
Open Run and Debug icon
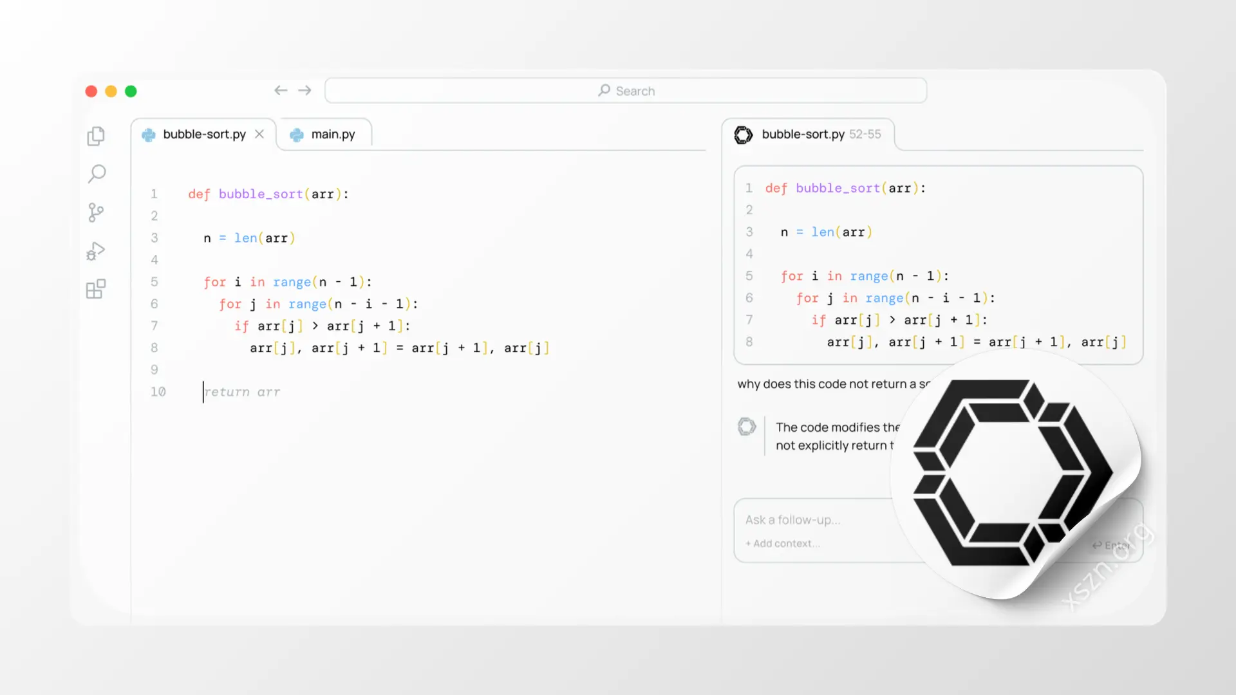[x=96, y=251]
